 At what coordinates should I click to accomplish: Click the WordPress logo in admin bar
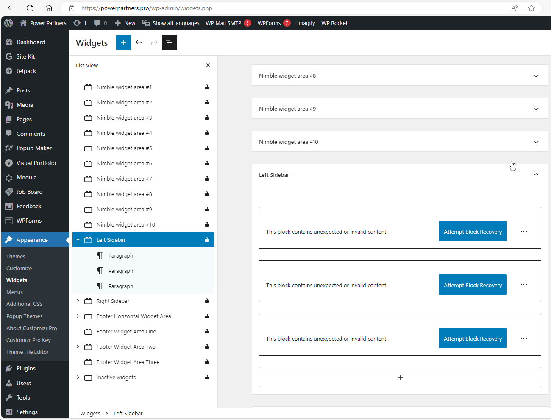coord(8,23)
